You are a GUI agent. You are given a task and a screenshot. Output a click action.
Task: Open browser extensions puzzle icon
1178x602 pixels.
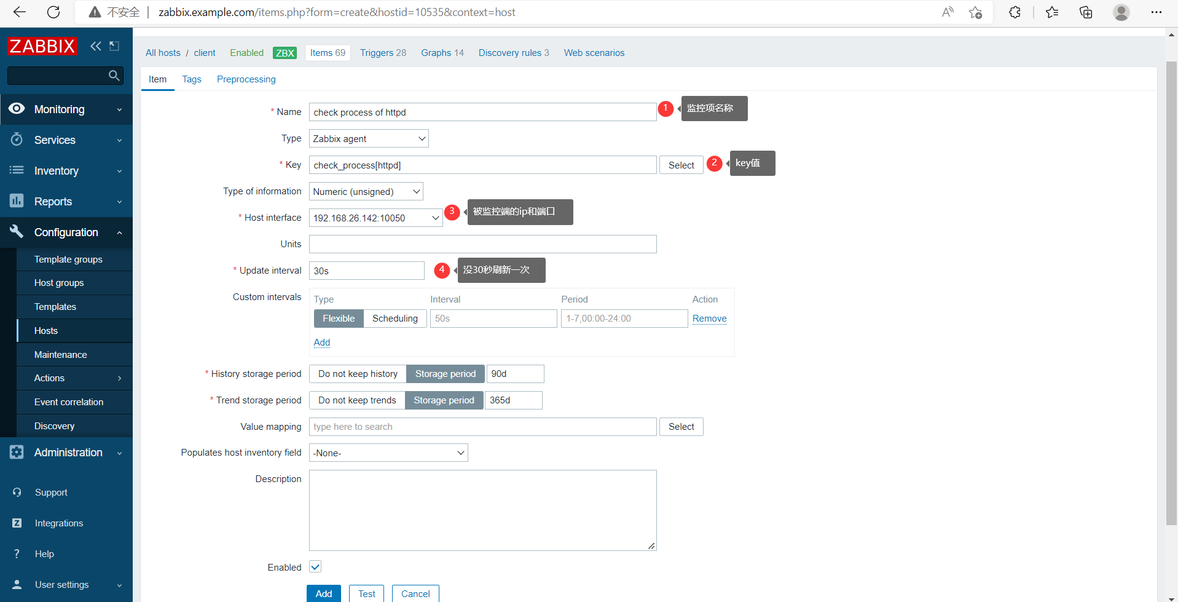(1015, 12)
